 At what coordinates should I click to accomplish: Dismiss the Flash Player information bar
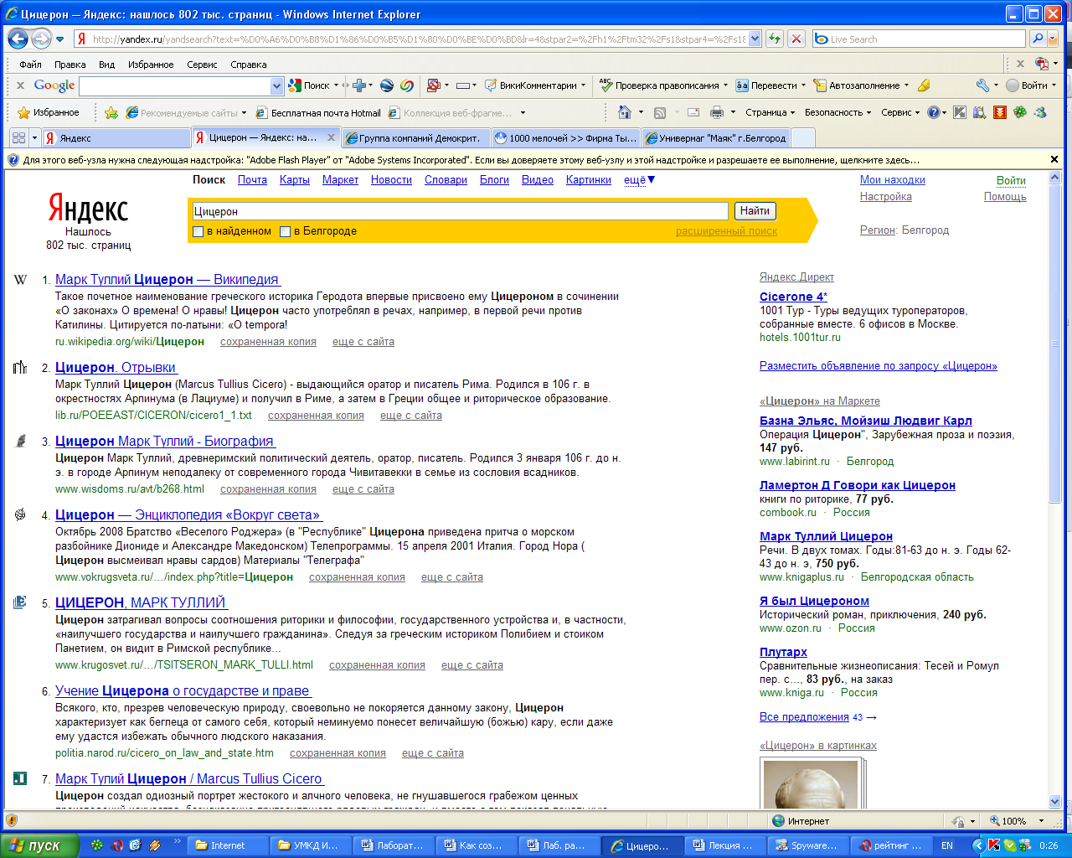1054,159
